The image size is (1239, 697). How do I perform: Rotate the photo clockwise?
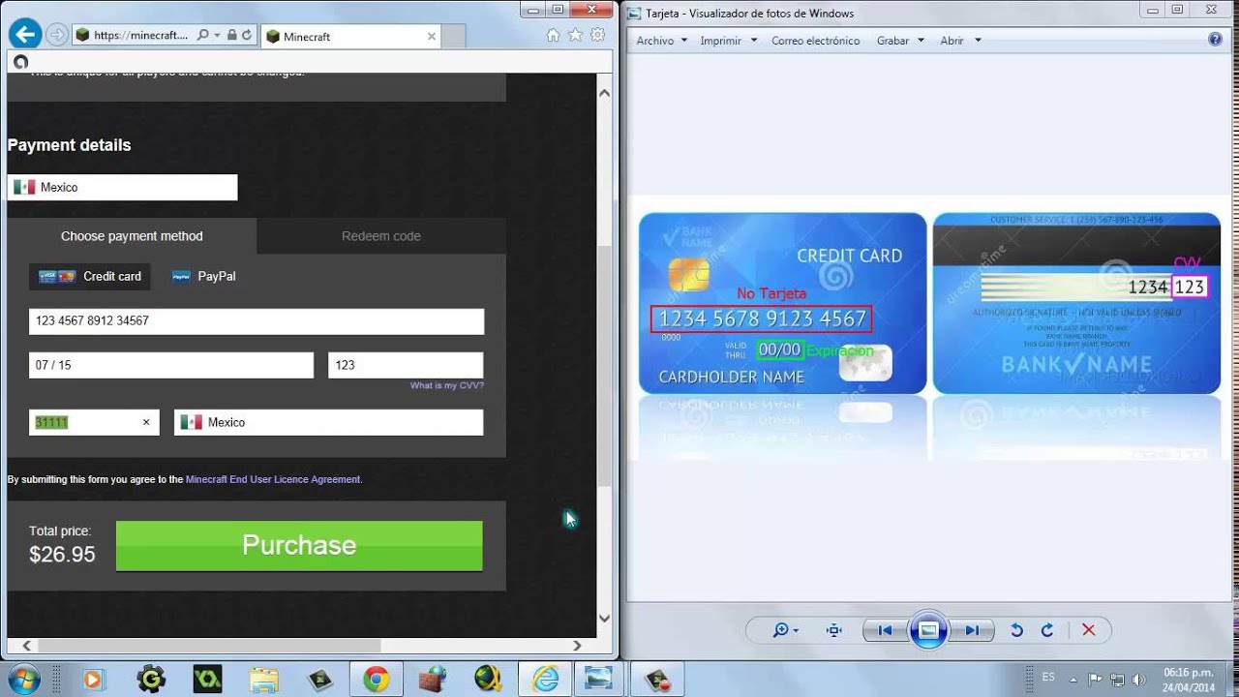pos(1047,630)
